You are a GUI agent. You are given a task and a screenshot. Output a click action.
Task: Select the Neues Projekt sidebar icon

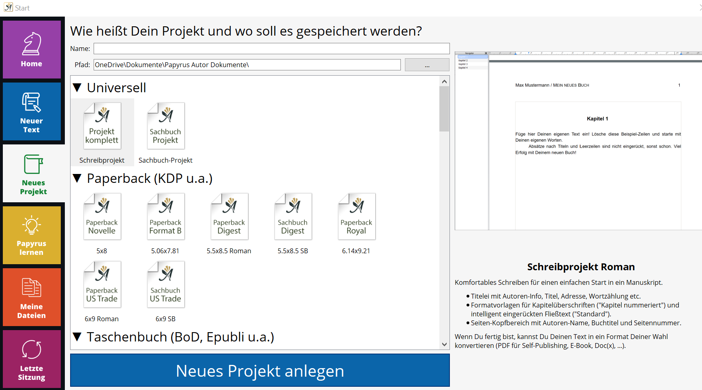32,173
